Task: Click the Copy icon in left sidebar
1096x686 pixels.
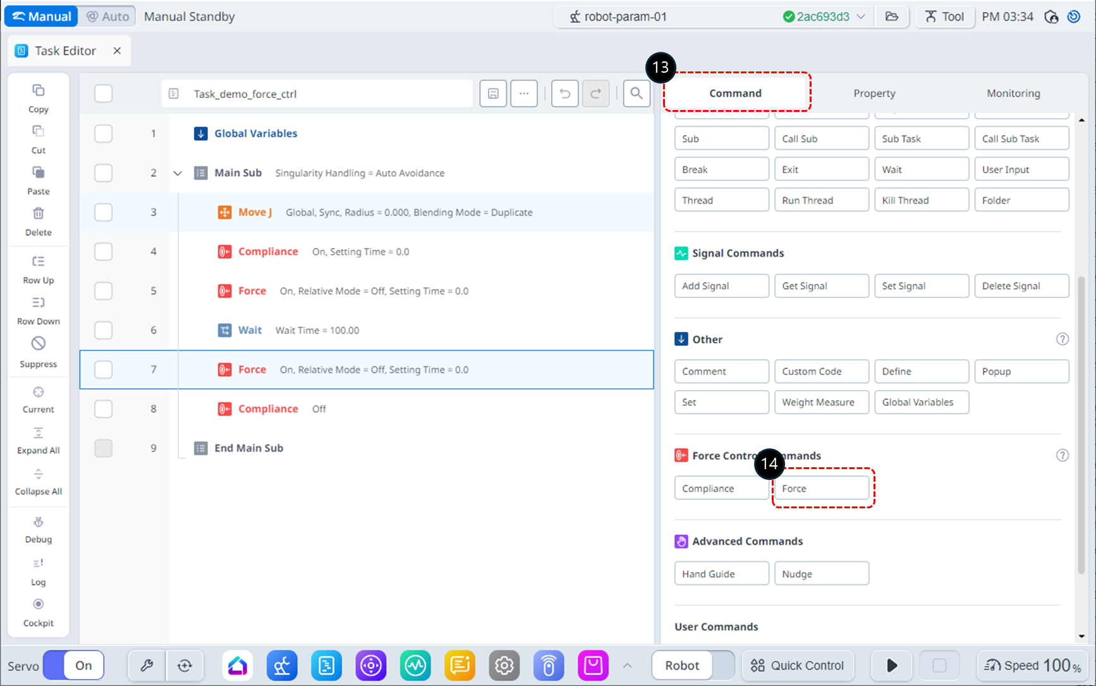Action: tap(38, 91)
